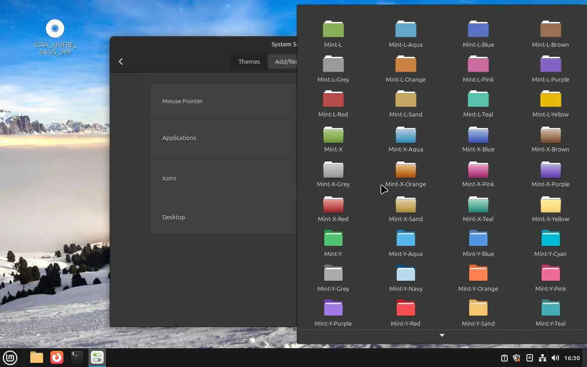Image resolution: width=587 pixels, height=367 pixels.
Task: Choose the Mint-X-Aqua icon theme
Action: 405,139
